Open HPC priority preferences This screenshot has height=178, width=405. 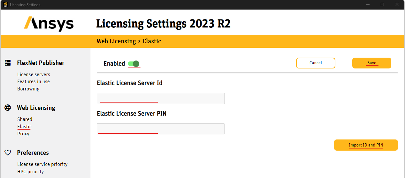click(30, 172)
